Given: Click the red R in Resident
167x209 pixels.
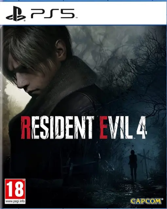Looking at the screenshot, I should 26,128.
